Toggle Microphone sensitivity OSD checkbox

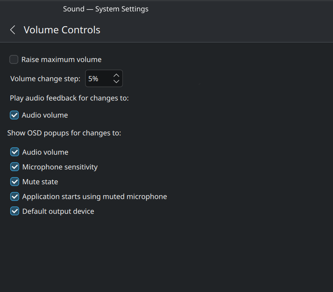pos(14,167)
